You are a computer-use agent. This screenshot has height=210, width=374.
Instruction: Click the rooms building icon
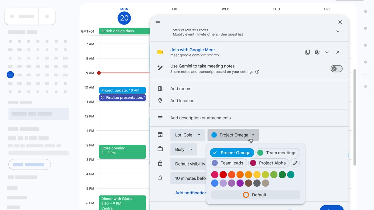tap(160, 89)
